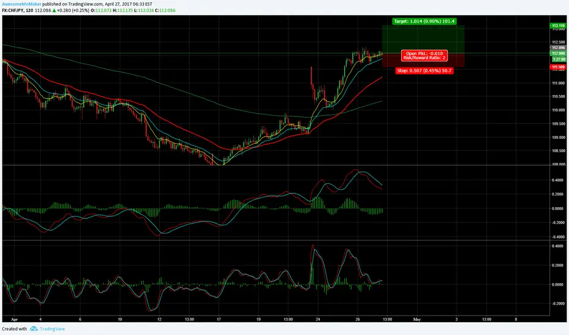Click the TradingView cloud logo icon
This screenshot has width=569, height=335.
(34, 328)
